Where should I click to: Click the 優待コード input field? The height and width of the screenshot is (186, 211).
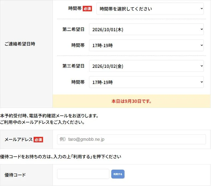tap(83, 174)
